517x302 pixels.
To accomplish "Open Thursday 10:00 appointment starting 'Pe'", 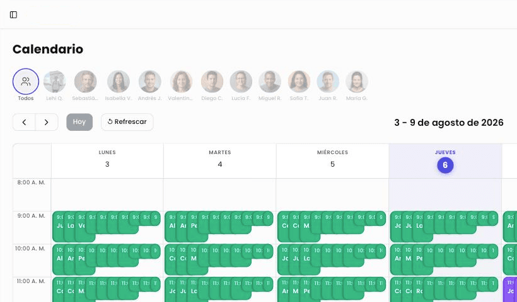I will 419,259.
